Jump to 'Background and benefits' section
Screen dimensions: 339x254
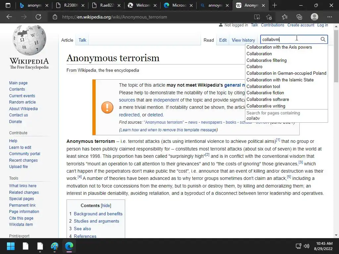98,214
